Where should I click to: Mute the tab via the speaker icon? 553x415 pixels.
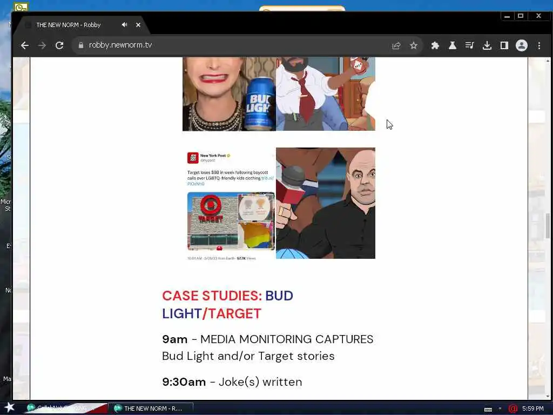coord(125,25)
